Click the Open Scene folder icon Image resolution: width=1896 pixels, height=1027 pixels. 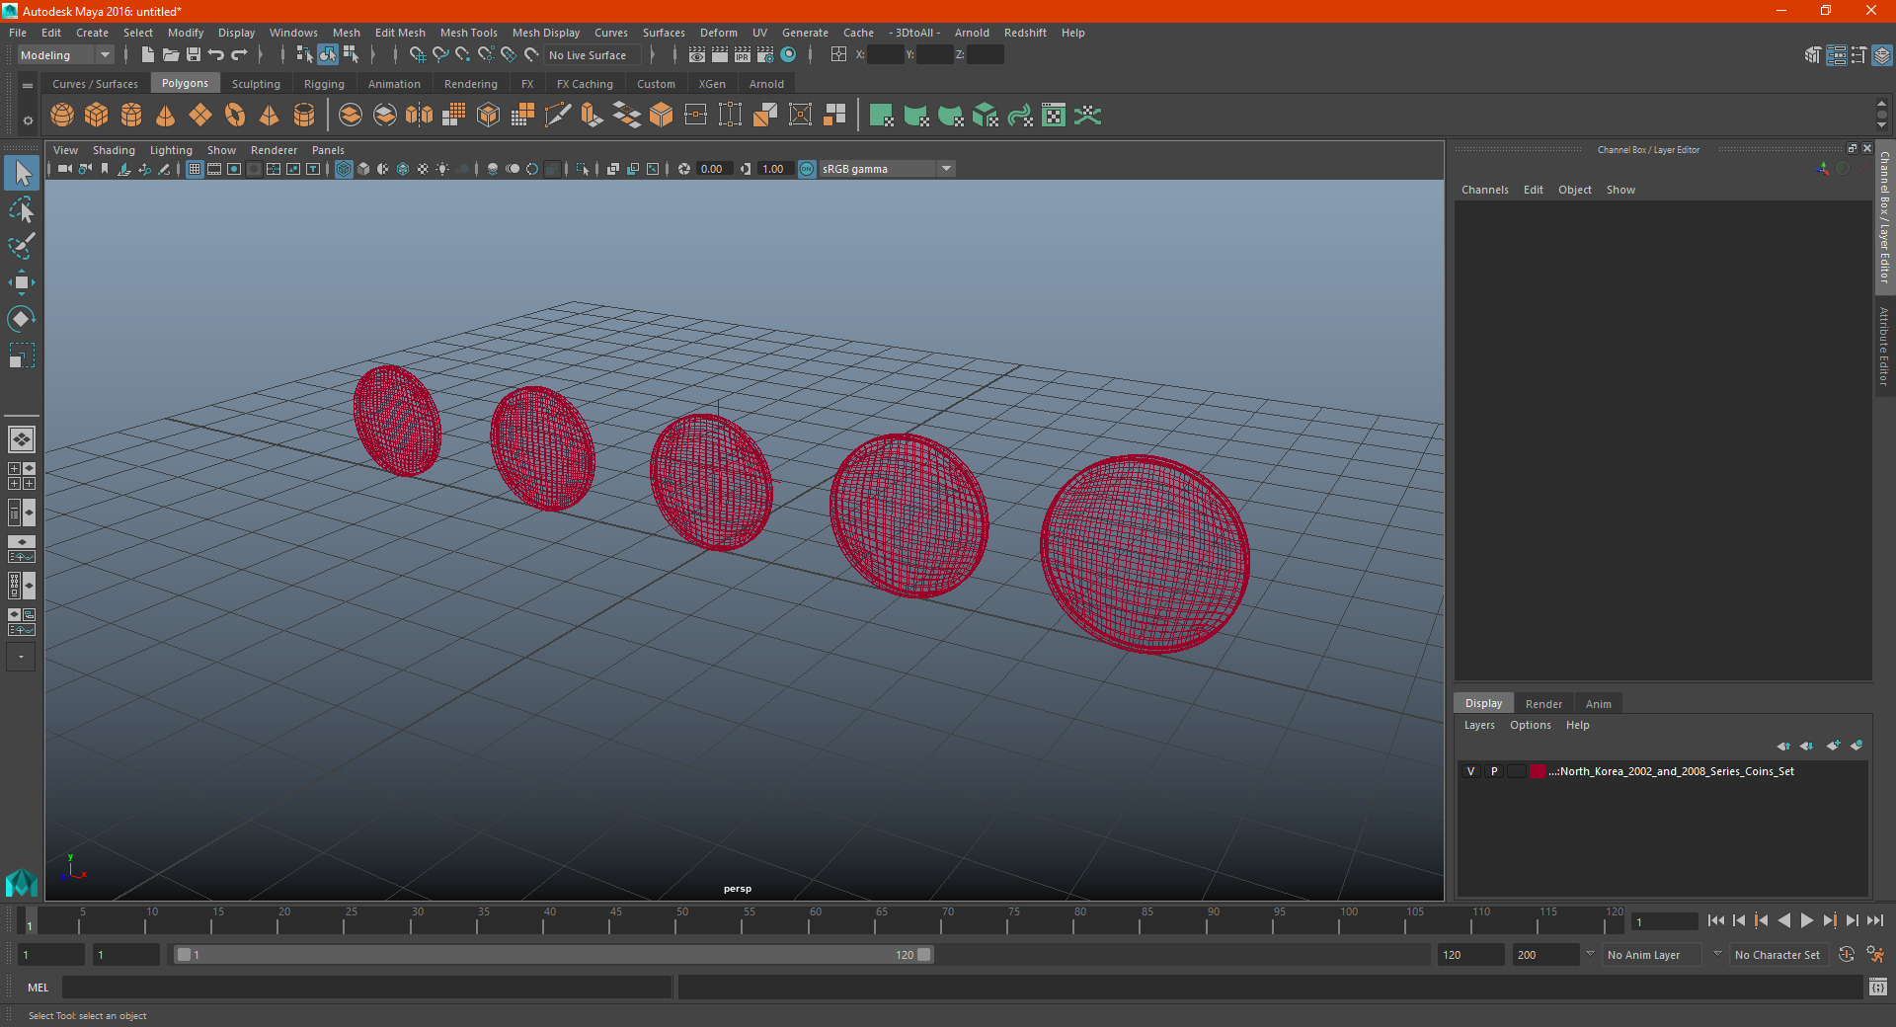coord(171,55)
